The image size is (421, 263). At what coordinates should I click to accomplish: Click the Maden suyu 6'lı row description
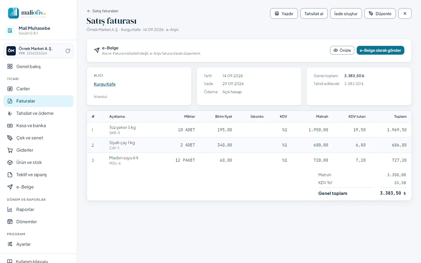coord(124,158)
